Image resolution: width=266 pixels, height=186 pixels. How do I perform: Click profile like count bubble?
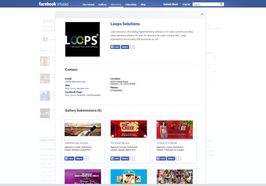[x=132, y=47]
